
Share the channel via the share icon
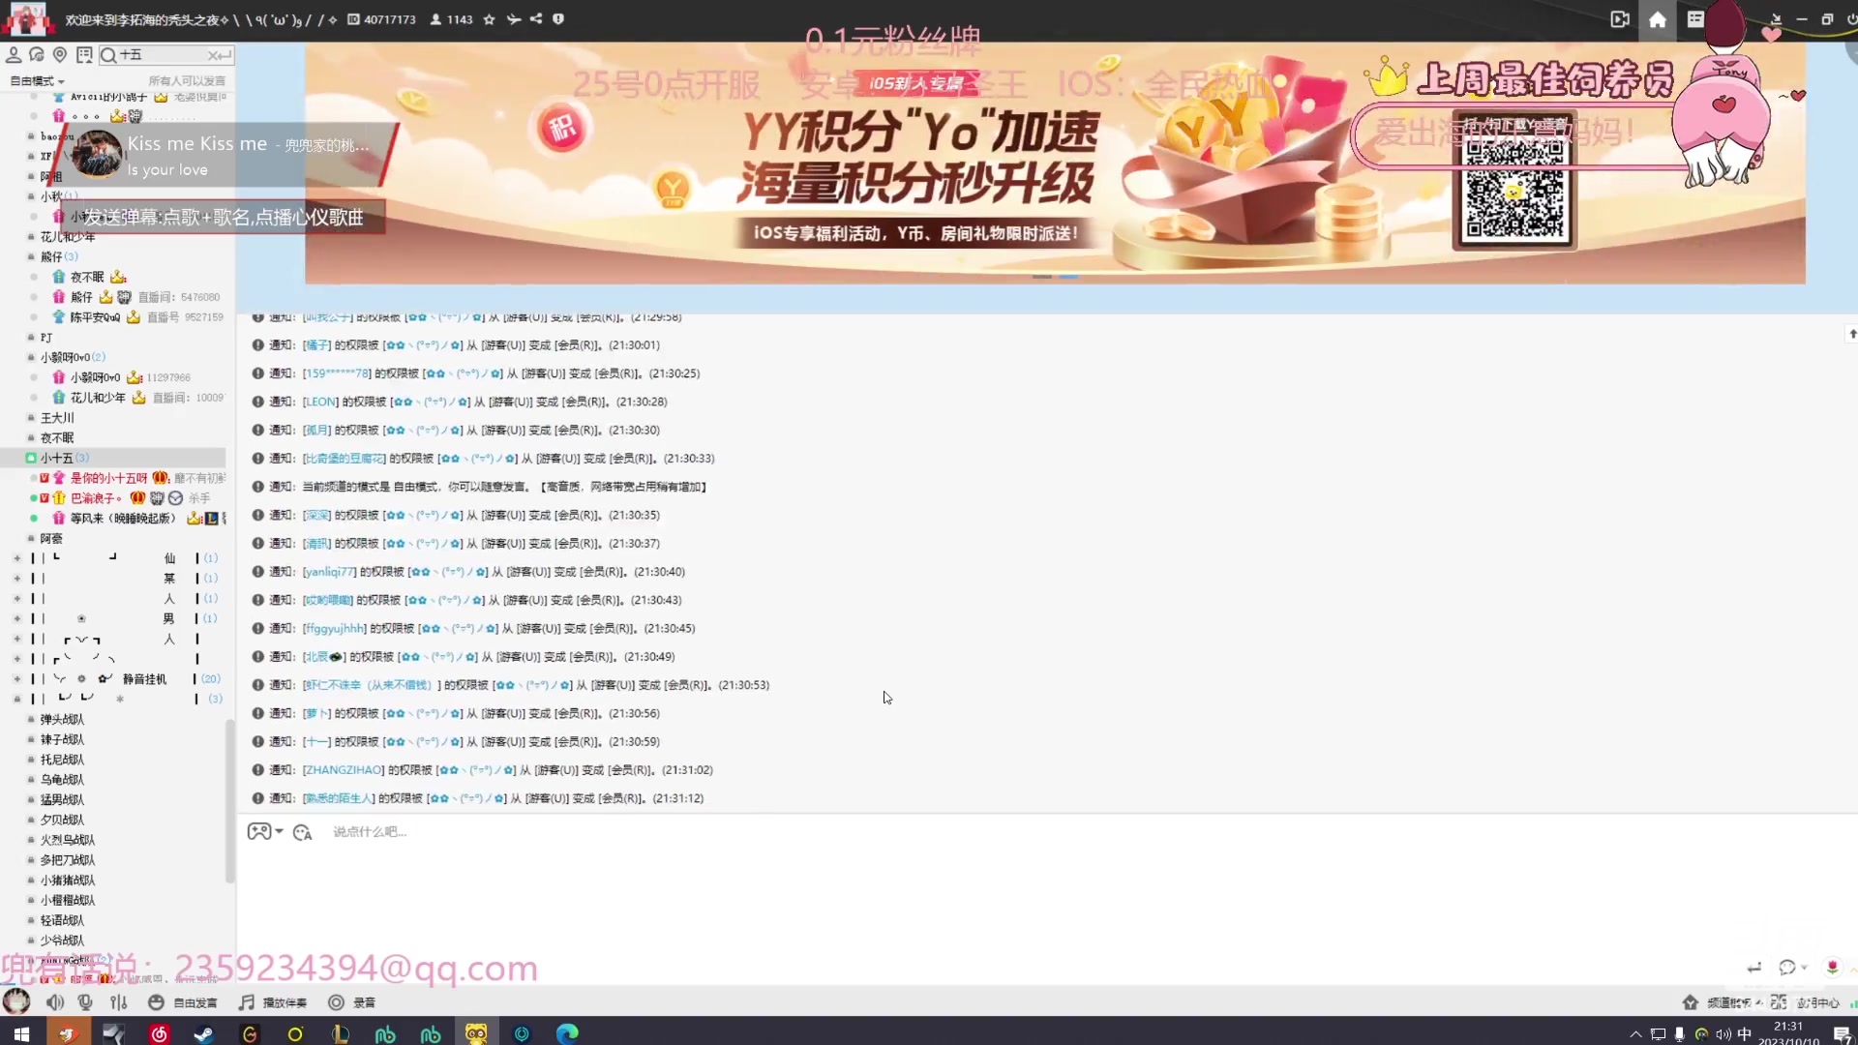click(x=536, y=19)
